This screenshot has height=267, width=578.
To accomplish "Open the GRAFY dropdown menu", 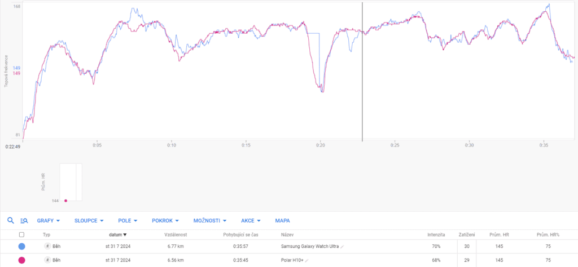I will 49,221.
